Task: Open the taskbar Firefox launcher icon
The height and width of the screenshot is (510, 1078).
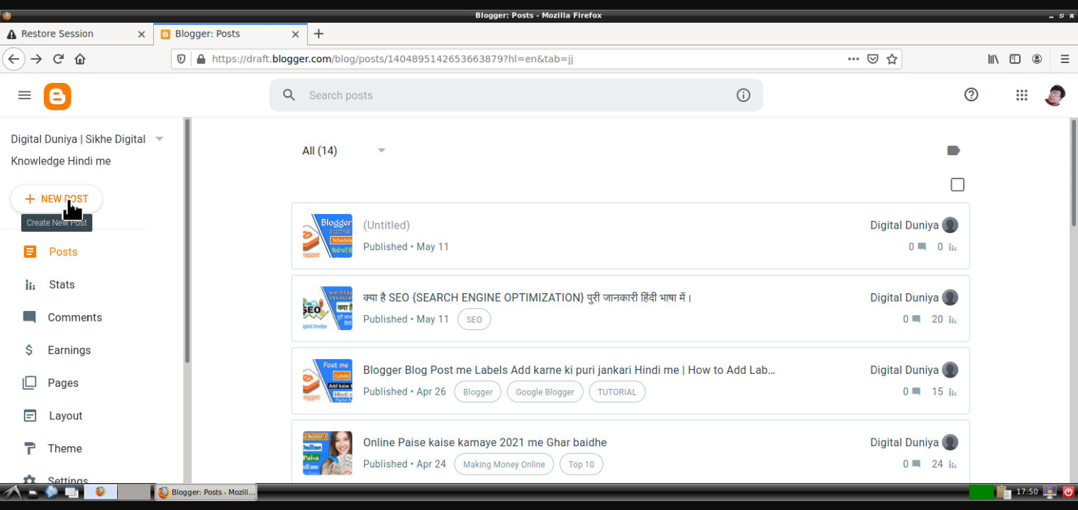Action: pyautogui.click(x=100, y=492)
